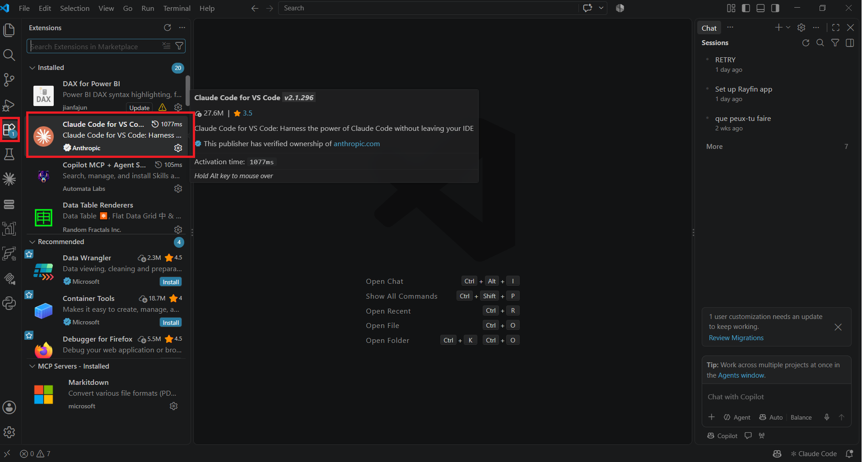Open the Testing flask icon view
Viewport: 867px width, 462px height.
click(x=9, y=154)
